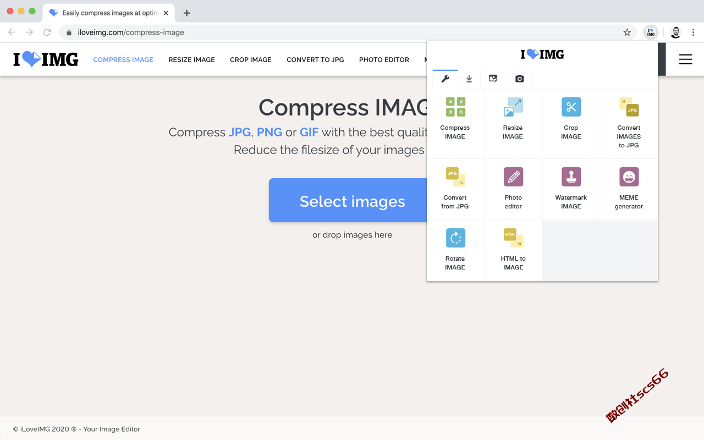The height and width of the screenshot is (440, 704).
Task: Open Chrome's three-dot menu
Action: [694, 32]
